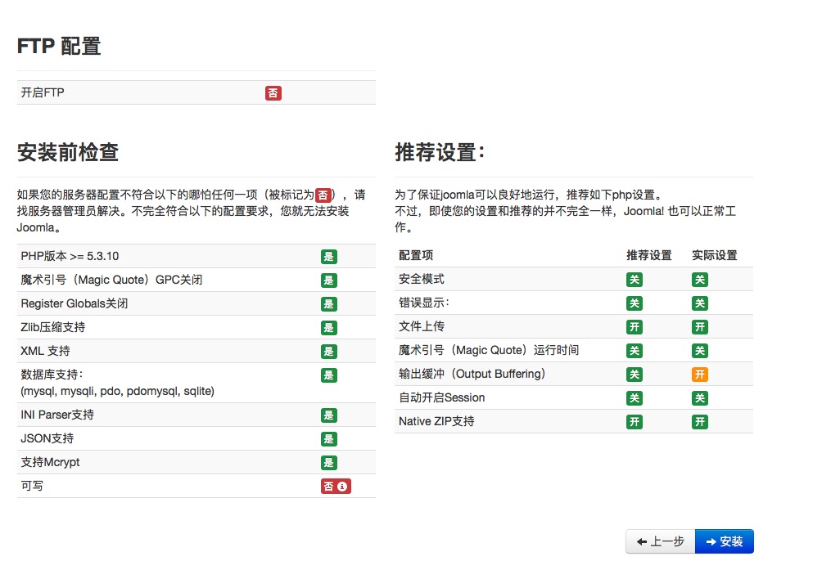Screen dimensions: 831x561
Task: Click the text PHP版本 >= 5.3.10
Action: pyautogui.click(x=70, y=256)
